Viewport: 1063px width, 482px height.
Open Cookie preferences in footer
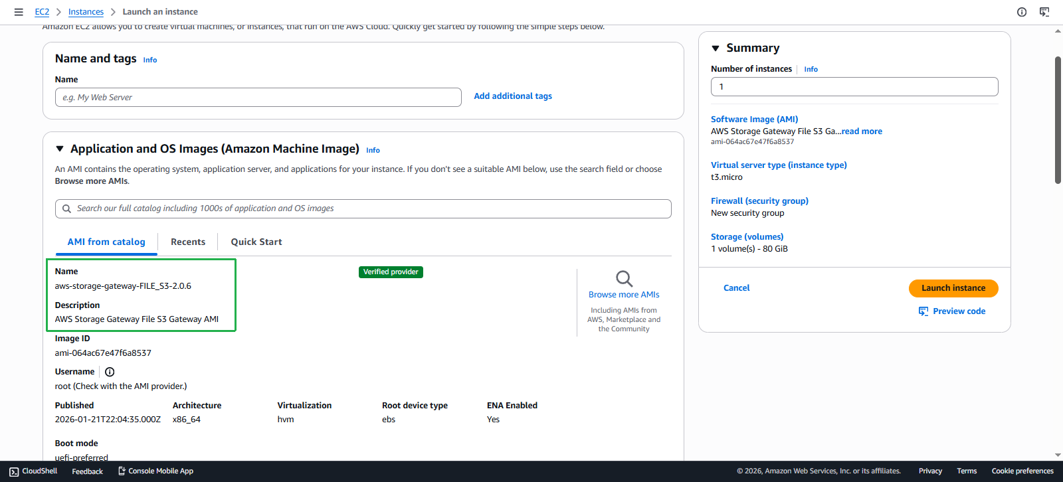(x=1022, y=471)
